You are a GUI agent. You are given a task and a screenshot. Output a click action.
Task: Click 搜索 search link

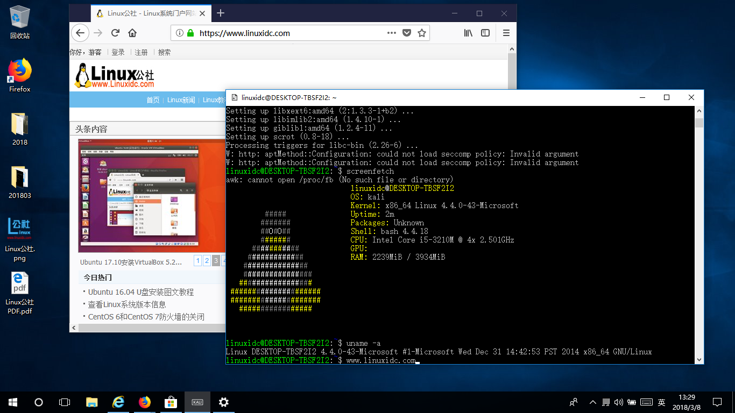coord(164,52)
